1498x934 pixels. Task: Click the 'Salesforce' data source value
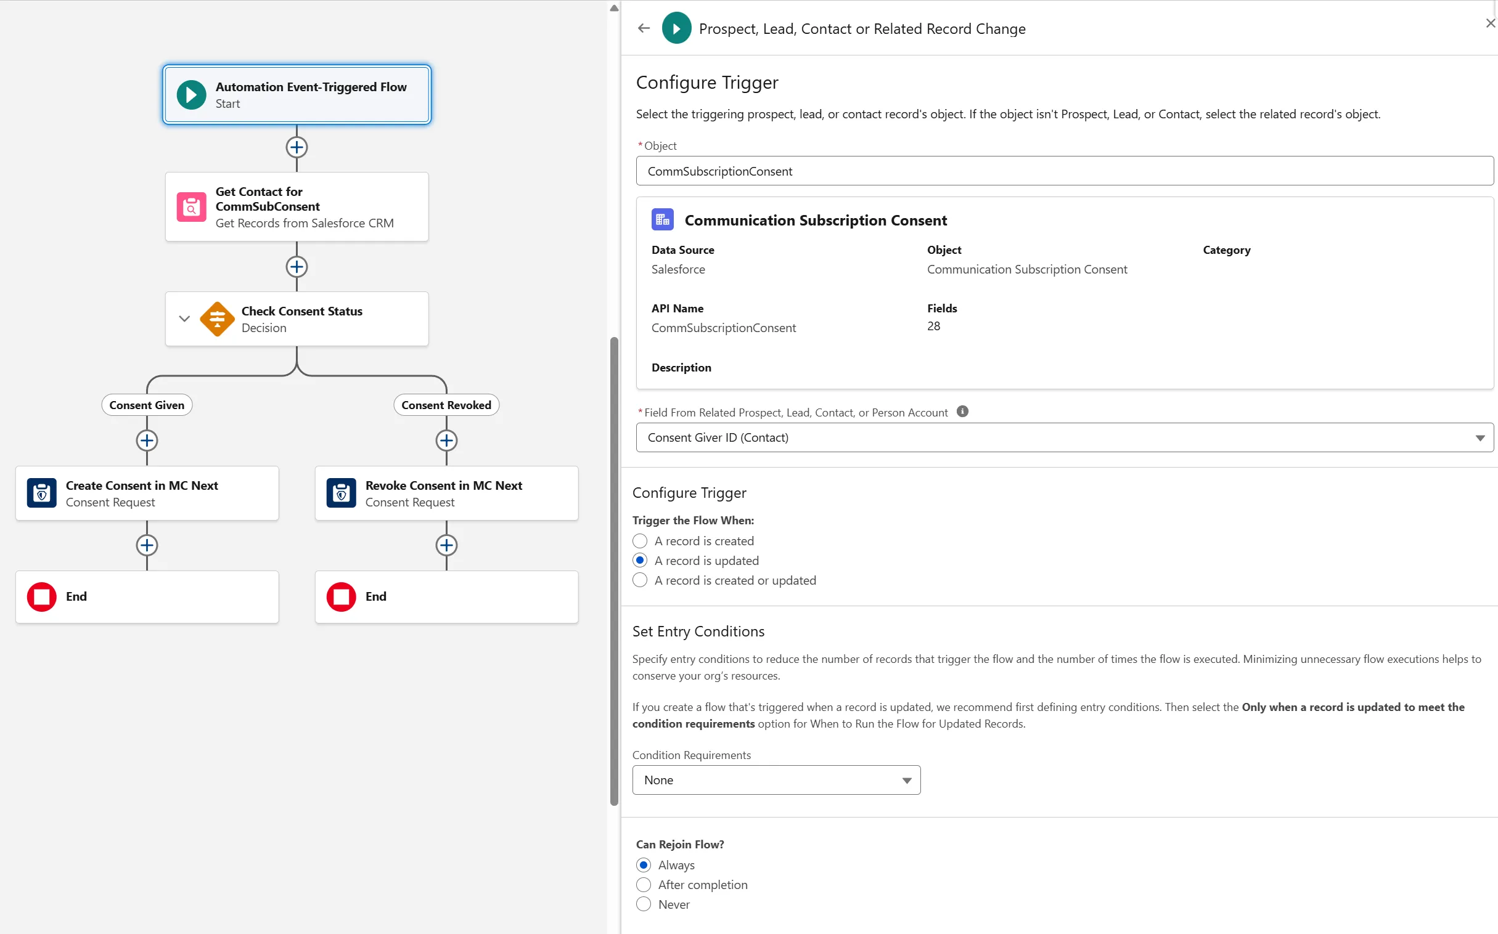tap(678, 269)
